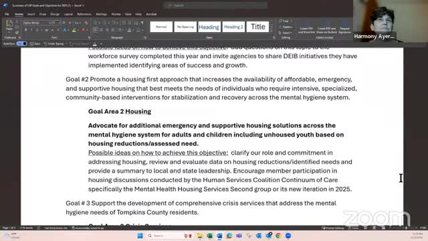Open the Select dropdown in Editing
The width and height of the screenshot is (428, 241).
coord(286,33)
